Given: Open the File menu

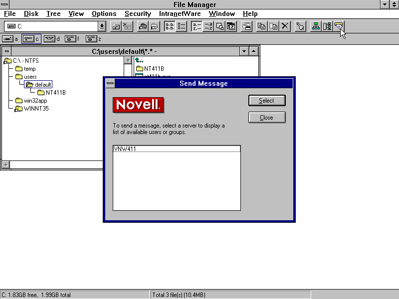Looking at the screenshot, I should 10,14.
